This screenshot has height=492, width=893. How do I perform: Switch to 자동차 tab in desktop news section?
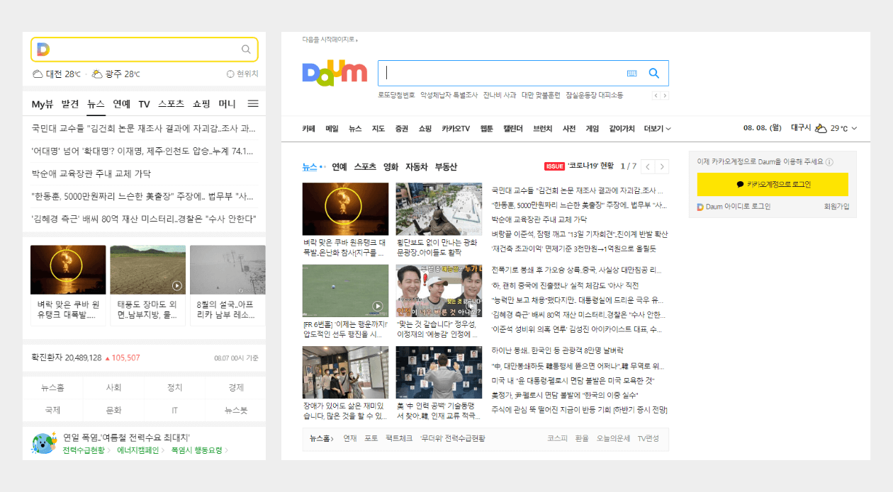(416, 167)
